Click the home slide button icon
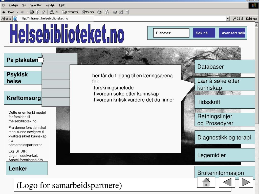The width and height of the screenshot is (259, 194). click(206, 182)
